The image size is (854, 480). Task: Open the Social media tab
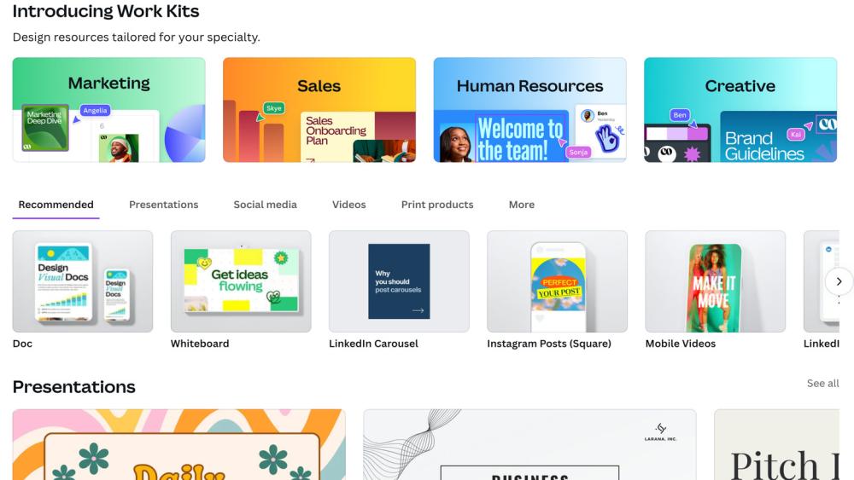265,205
